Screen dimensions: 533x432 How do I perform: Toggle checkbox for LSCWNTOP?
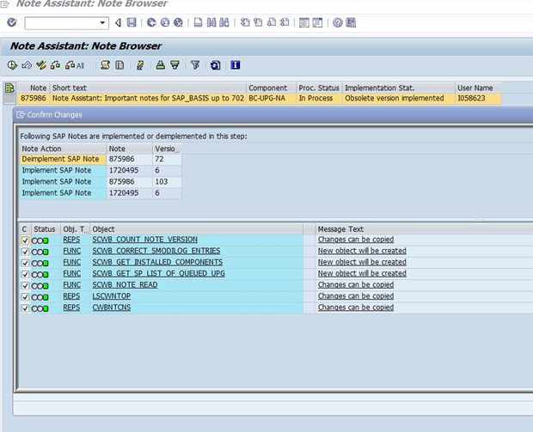point(25,297)
